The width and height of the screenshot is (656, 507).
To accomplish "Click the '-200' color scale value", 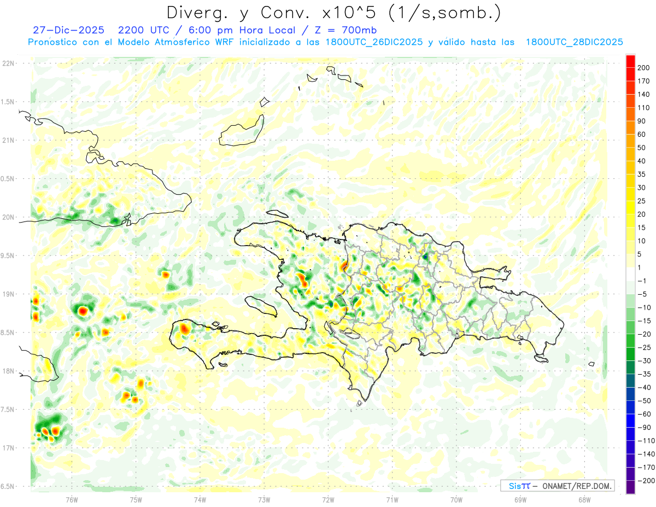I will [x=646, y=481].
